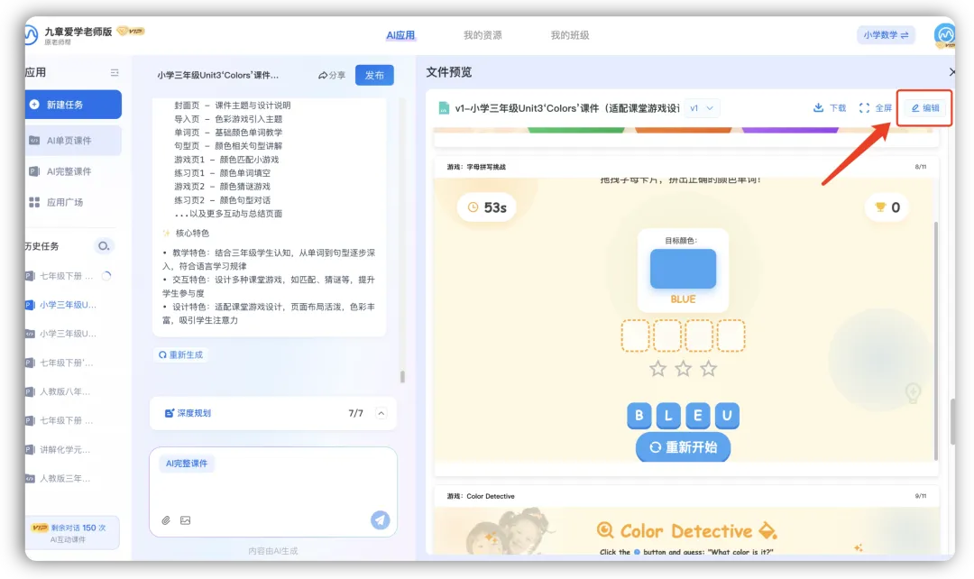This screenshot has height=579, width=974.
Task: Open 应用广场 in the sidebar
Action: tap(73, 202)
